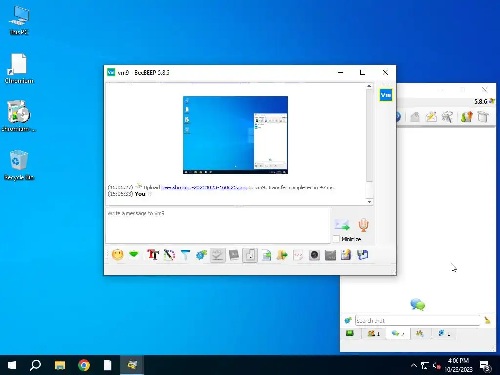
Task: Open the font color pencil tool
Action: [x=169, y=255]
